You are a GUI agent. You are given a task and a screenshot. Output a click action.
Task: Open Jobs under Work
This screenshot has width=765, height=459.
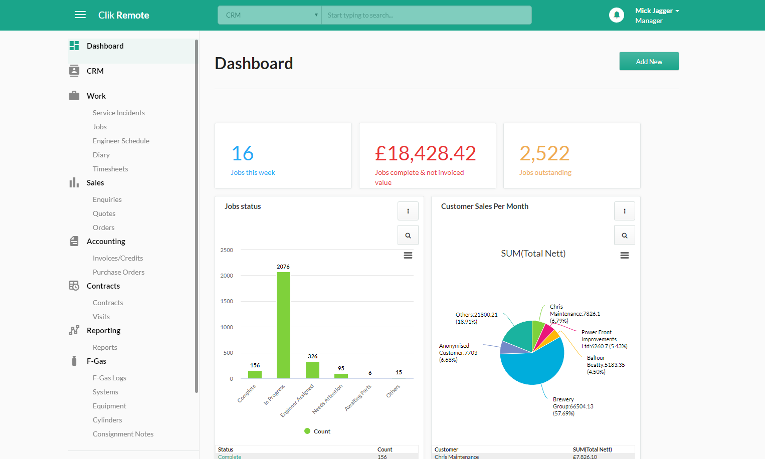pos(100,127)
